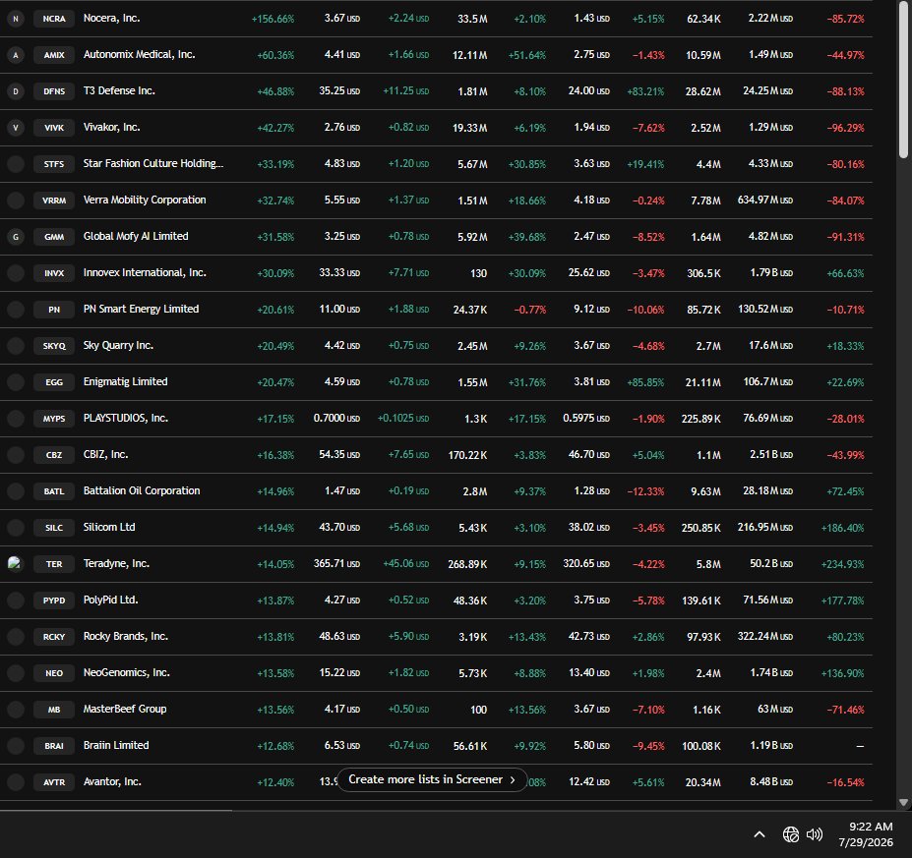Screen dimensions: 912x858
Task: Open the INVX ticker badge
Action: (x=54, y=273)
